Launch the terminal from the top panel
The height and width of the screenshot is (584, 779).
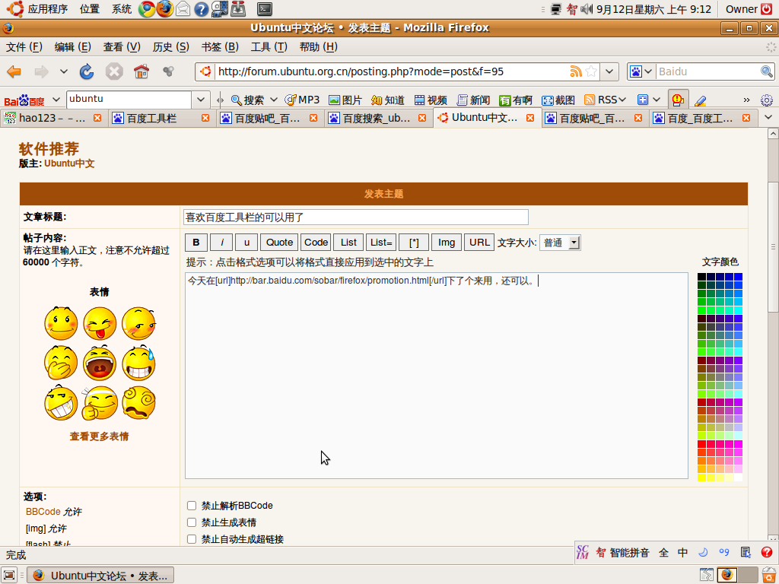click(264, 9)
